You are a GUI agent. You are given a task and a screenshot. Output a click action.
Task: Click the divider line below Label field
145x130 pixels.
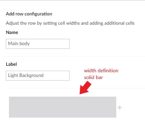pyautogui.click(x=75, y=88)
